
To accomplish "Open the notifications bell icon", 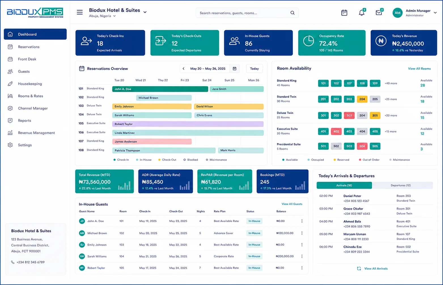I will click(x=362, y=13).
